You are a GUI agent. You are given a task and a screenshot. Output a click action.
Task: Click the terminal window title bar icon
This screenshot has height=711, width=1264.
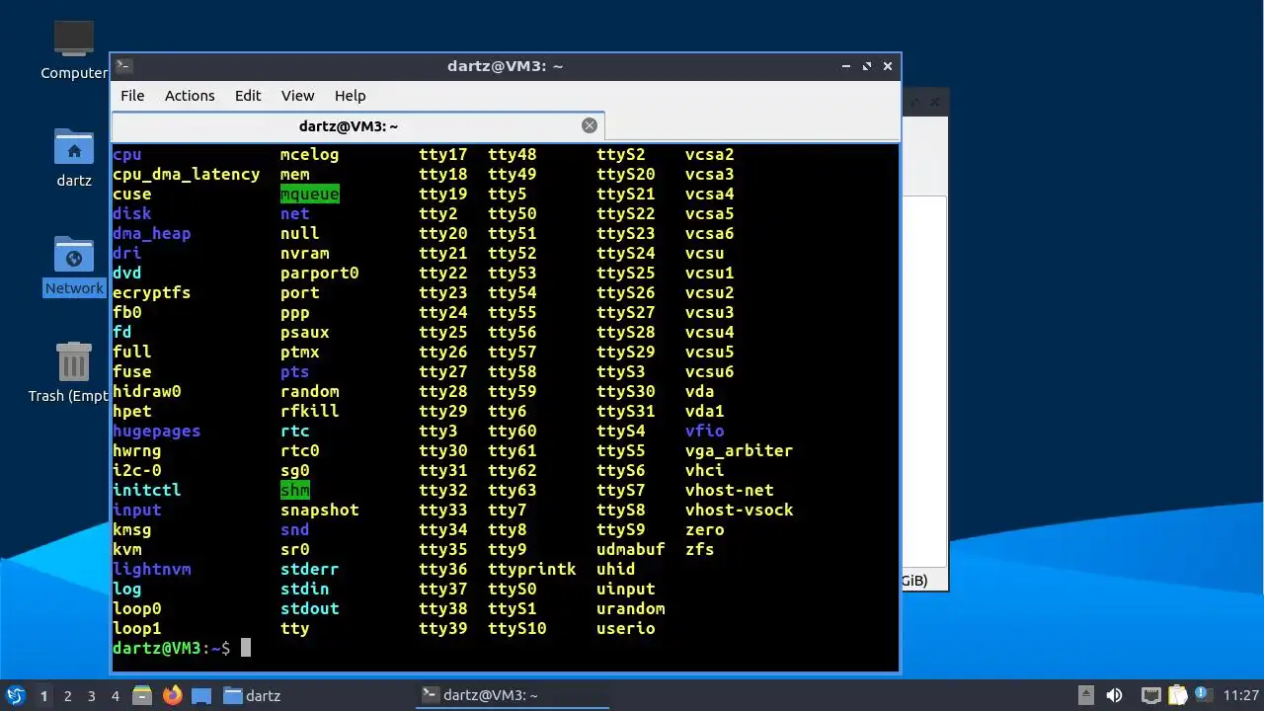click(x=123, y=66)
